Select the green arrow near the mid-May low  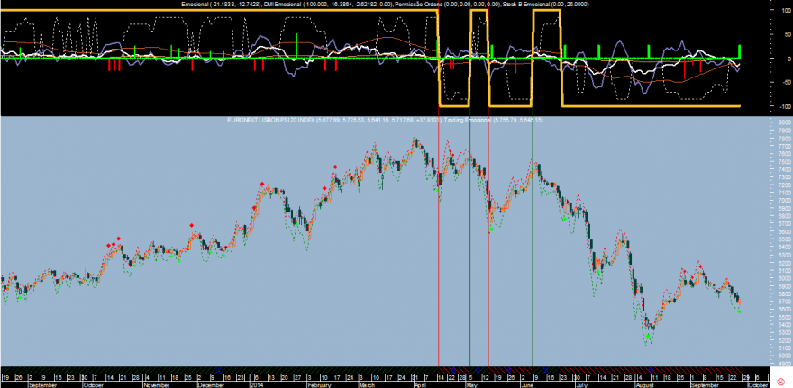click(490, 230)
